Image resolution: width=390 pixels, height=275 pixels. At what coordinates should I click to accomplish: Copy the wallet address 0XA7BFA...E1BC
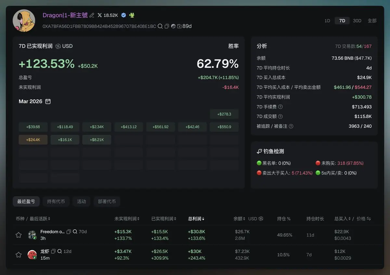[167, 26]
